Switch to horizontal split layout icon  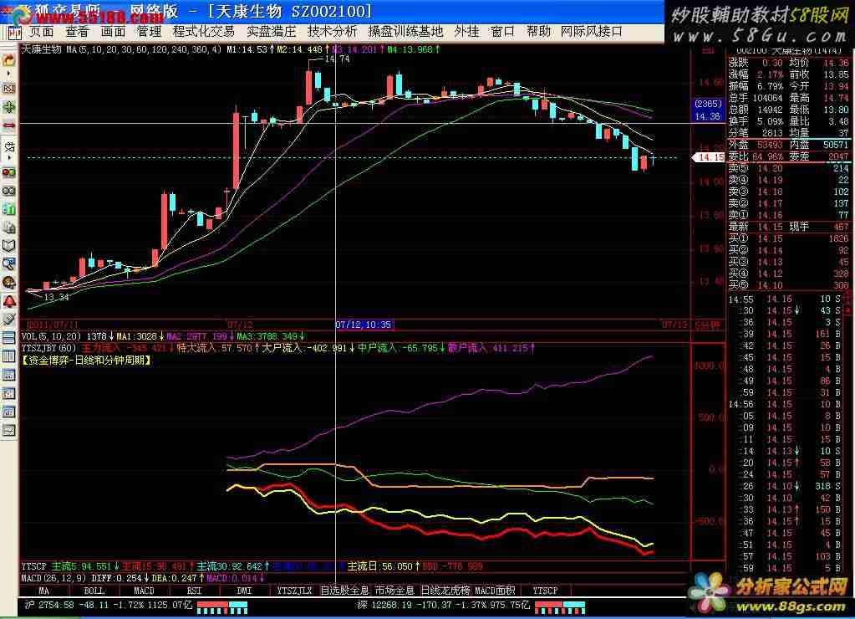[9, 338]
